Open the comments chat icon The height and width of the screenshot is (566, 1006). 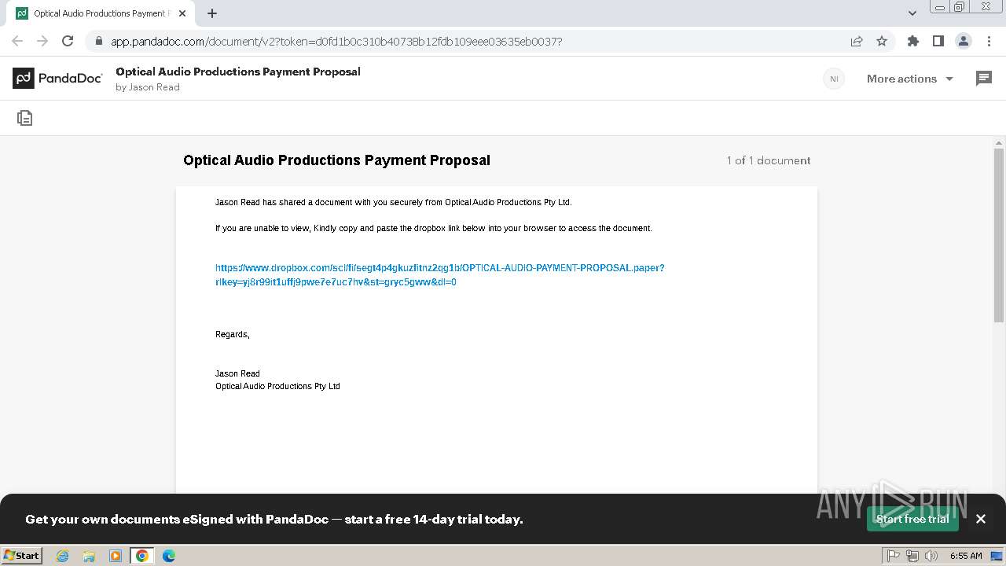984,78
